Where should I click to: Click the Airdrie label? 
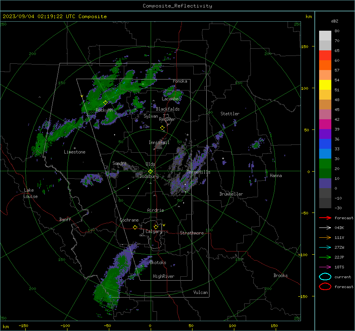[x=155, y=210]
